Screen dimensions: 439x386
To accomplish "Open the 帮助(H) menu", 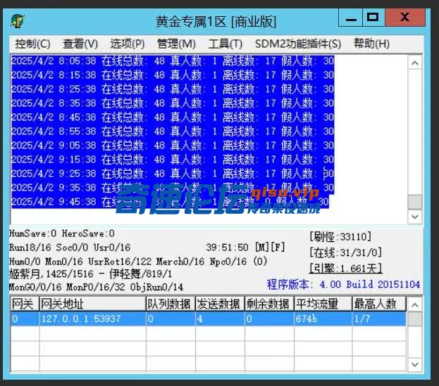I will click(x=371, y=44).
